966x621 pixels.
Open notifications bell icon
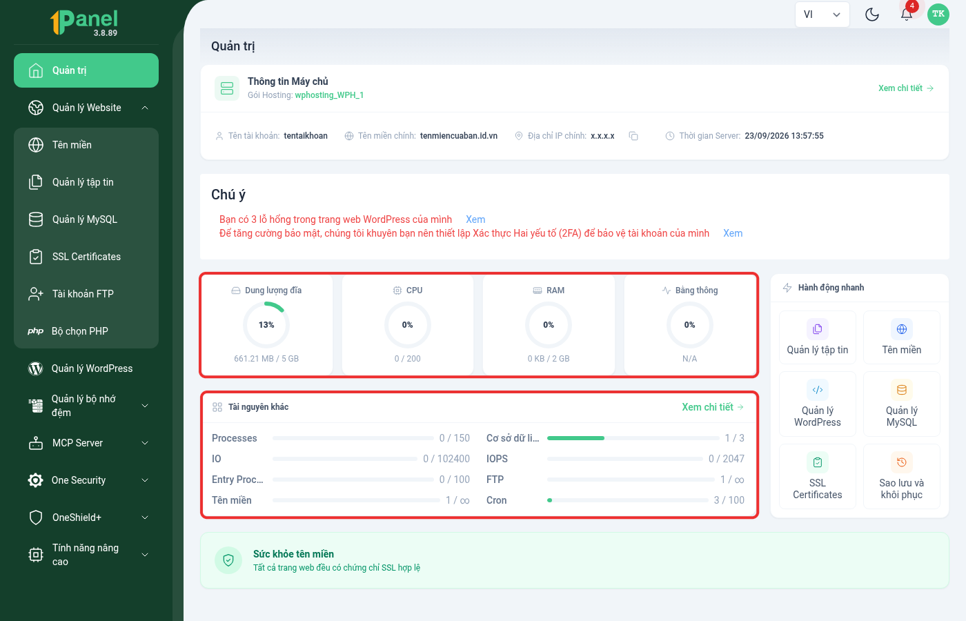[907, 14]
